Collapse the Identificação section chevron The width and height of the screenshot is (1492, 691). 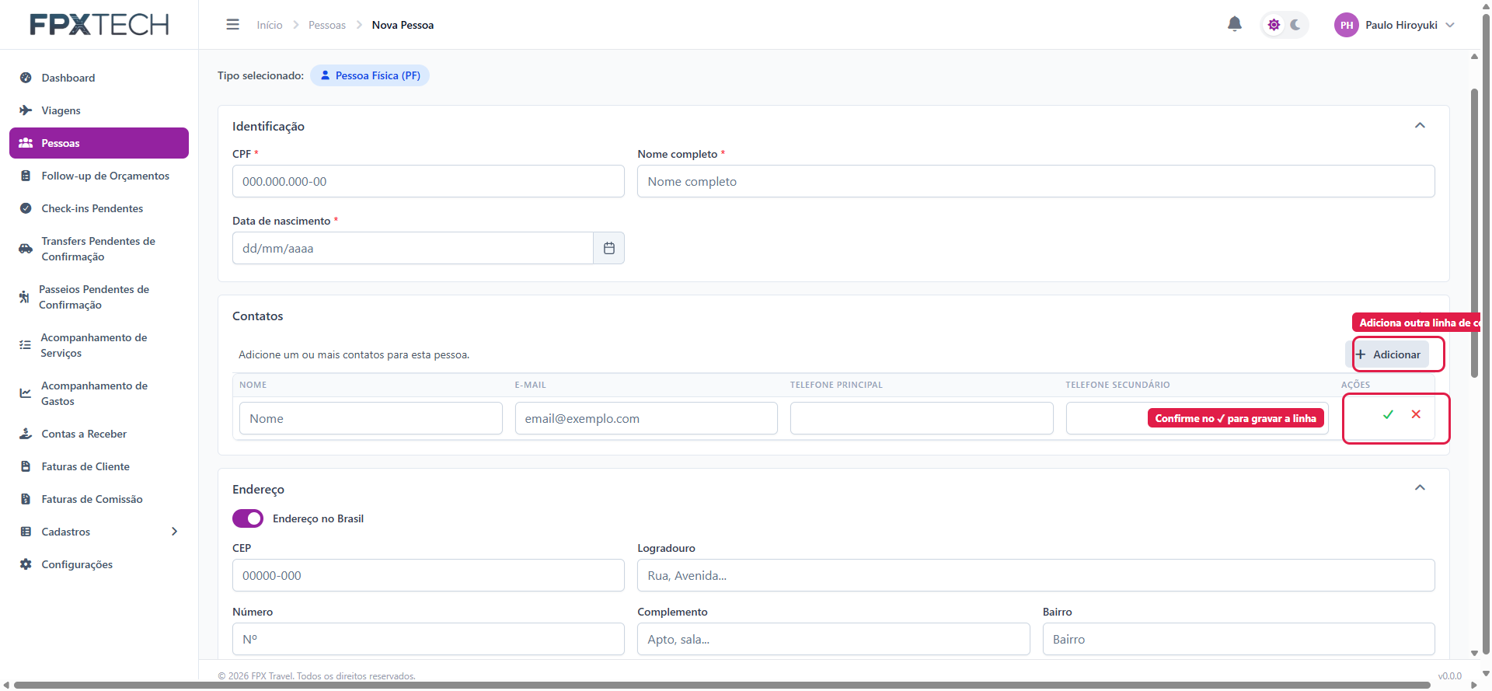(x=1420, y=125)
